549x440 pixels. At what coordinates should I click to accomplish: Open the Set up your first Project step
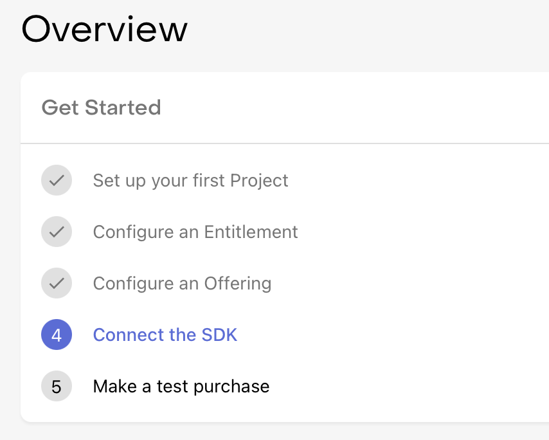[190, 180]
